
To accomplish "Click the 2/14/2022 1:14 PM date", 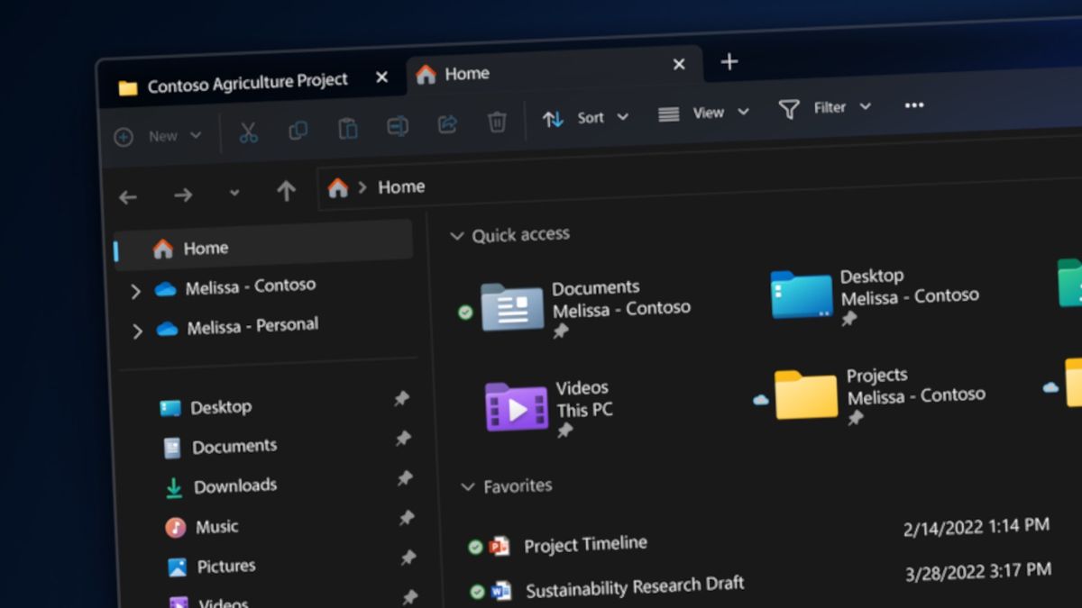I will [977, 527].
